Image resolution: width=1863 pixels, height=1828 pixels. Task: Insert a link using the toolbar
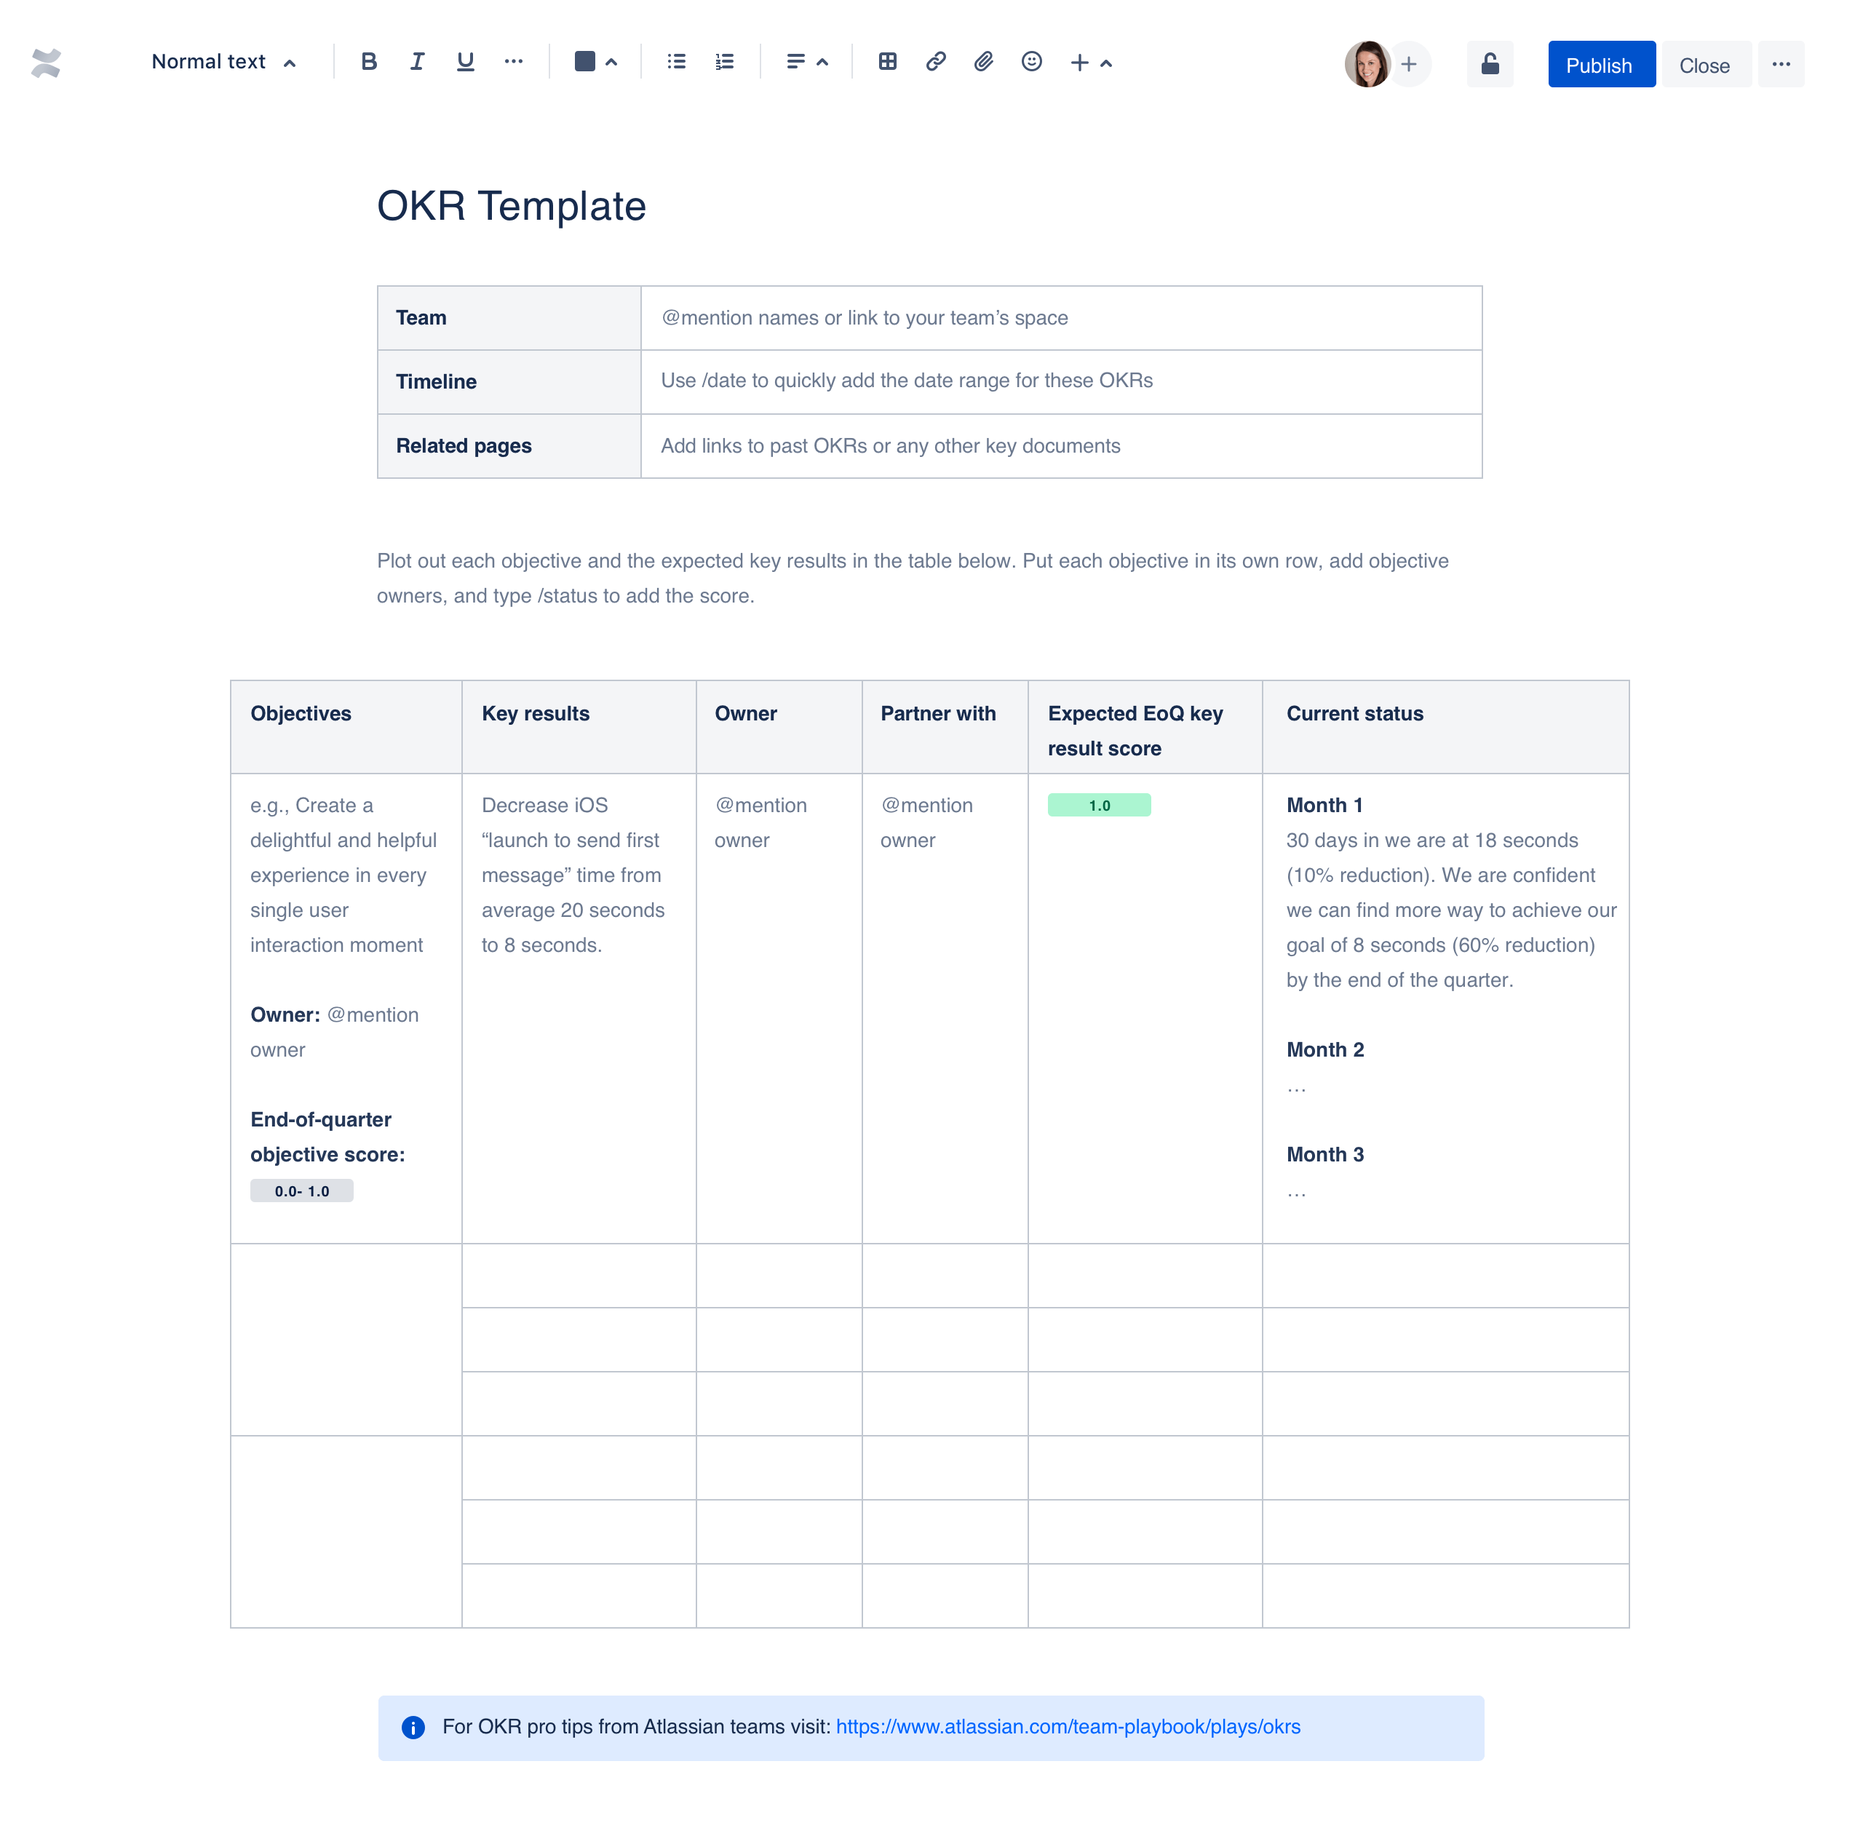pyautogui.click(x=937, y=63)
